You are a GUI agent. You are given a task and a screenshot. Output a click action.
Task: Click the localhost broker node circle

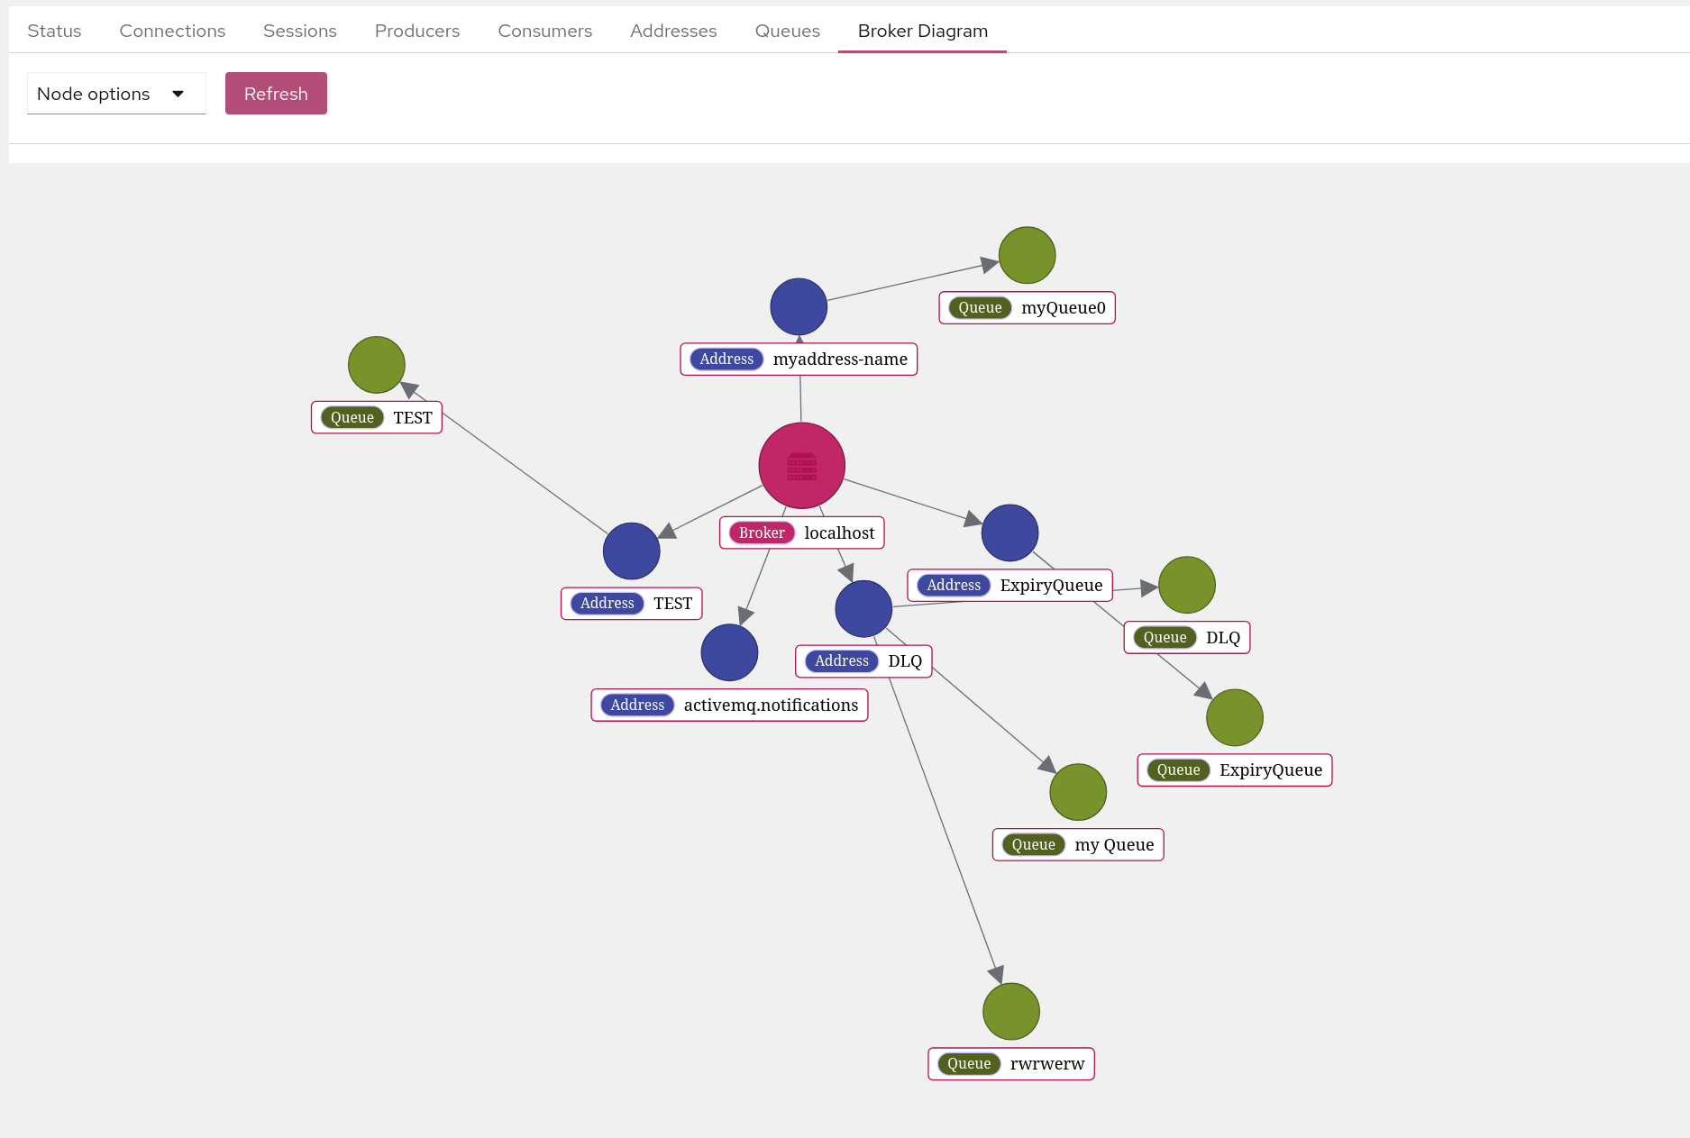pos(801,465)
